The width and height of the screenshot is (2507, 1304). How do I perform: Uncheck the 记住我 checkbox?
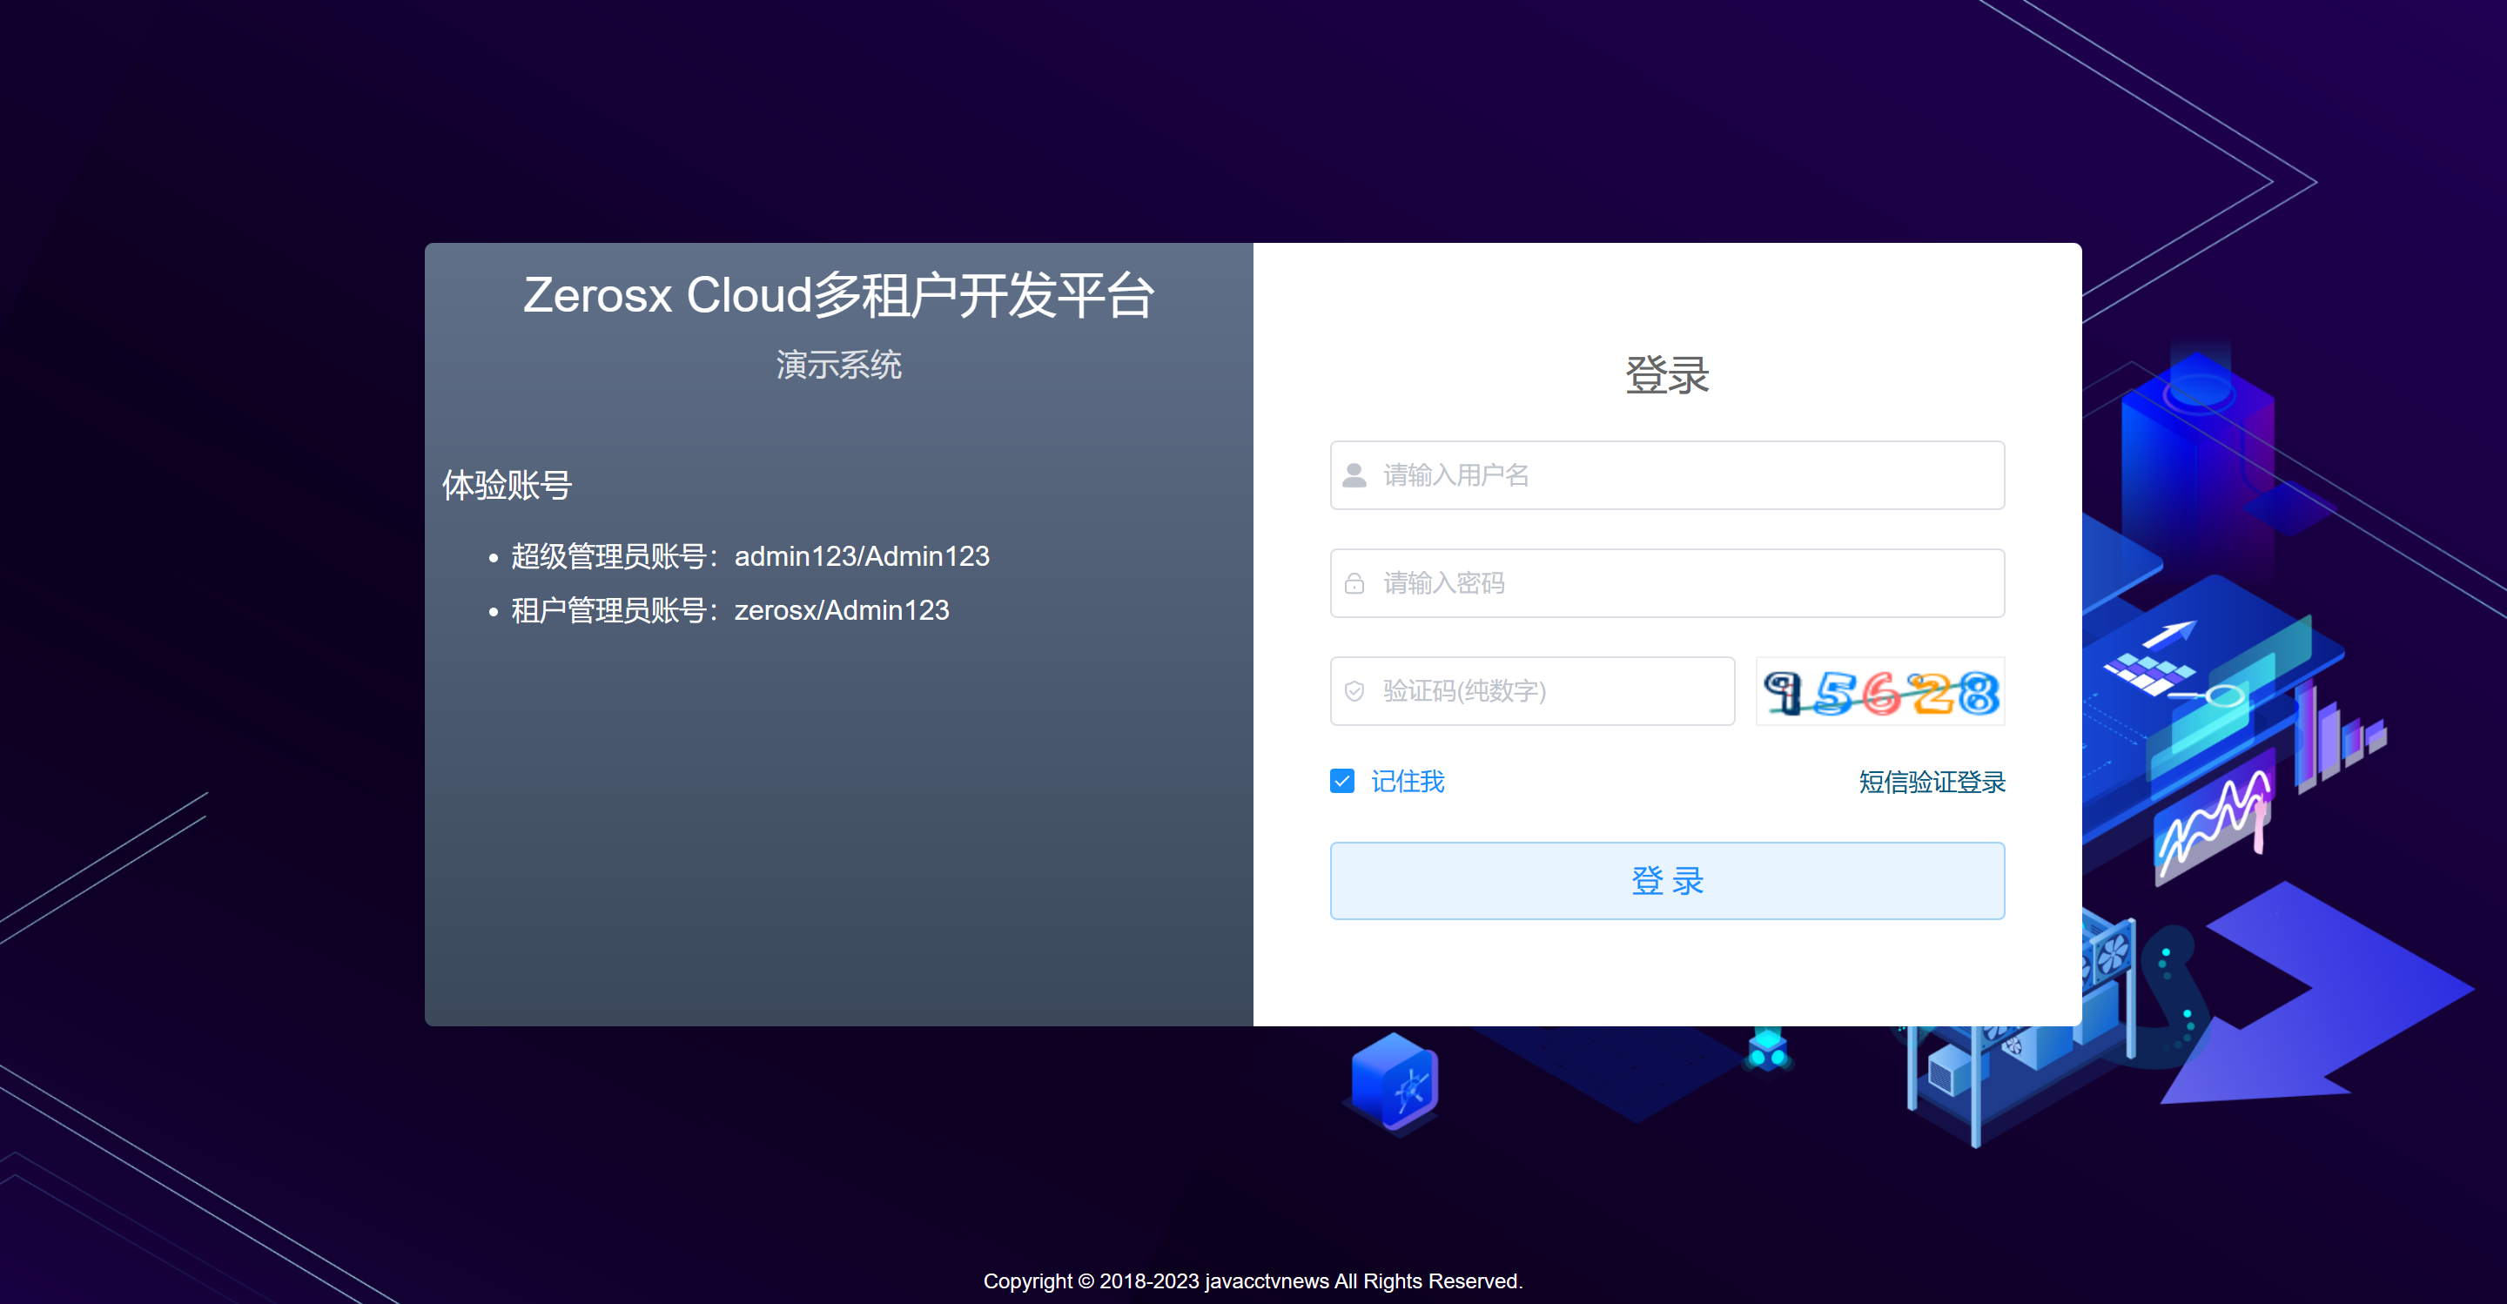(1342, 782)
